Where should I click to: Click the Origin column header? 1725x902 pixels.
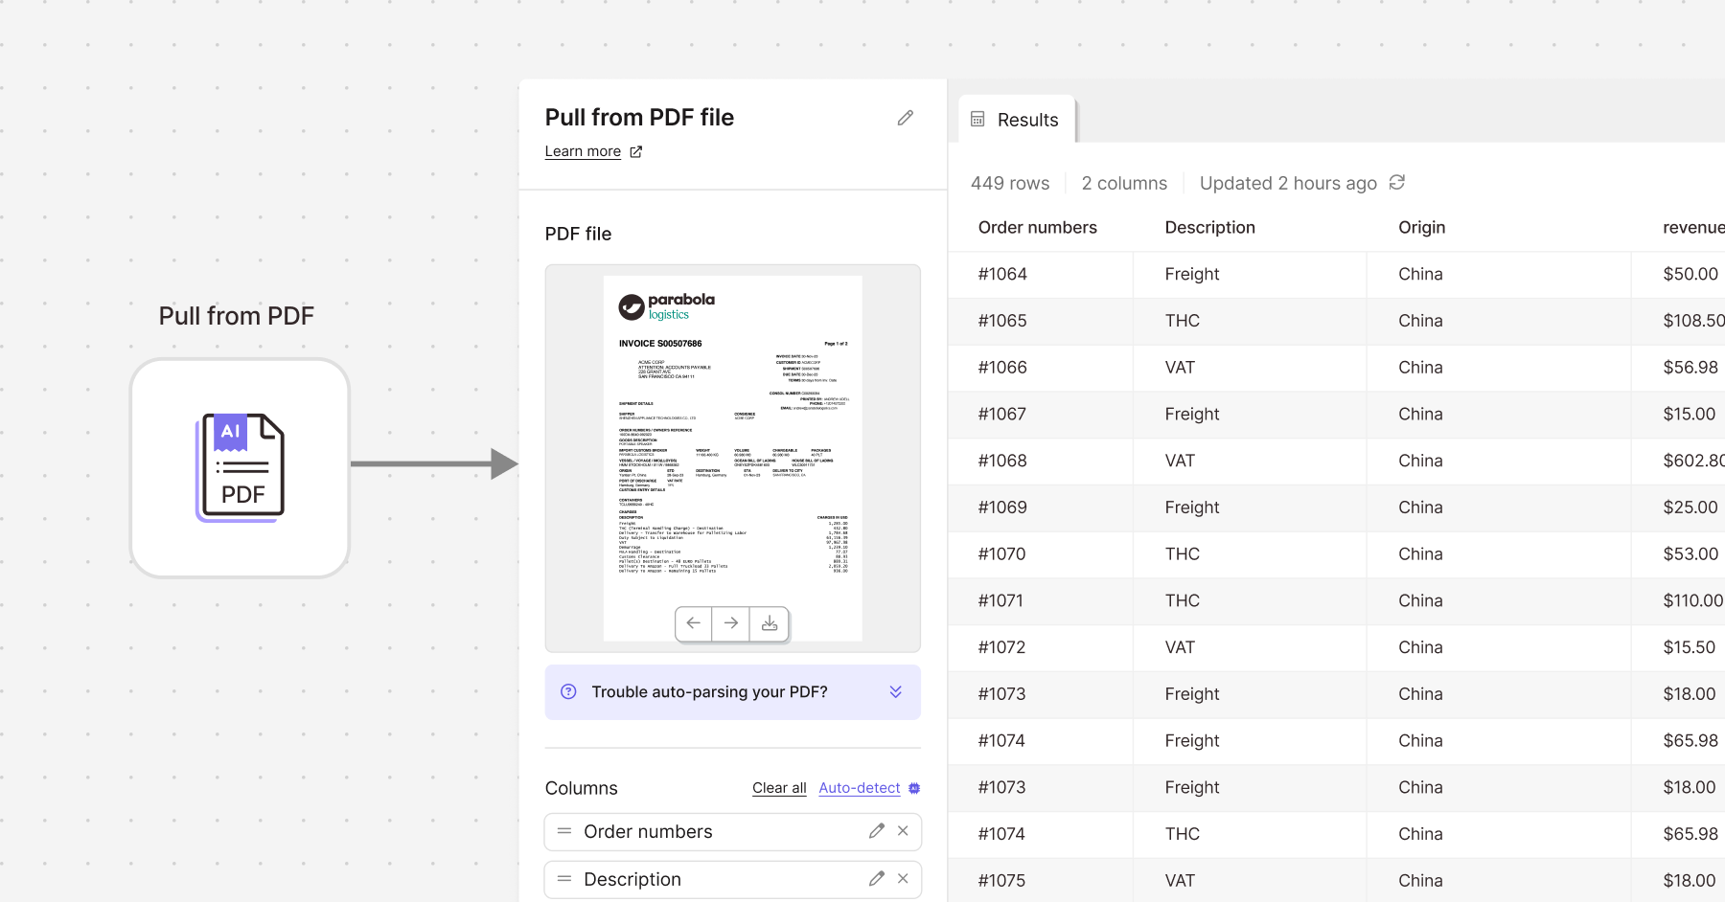click(x=1422, y=228)
